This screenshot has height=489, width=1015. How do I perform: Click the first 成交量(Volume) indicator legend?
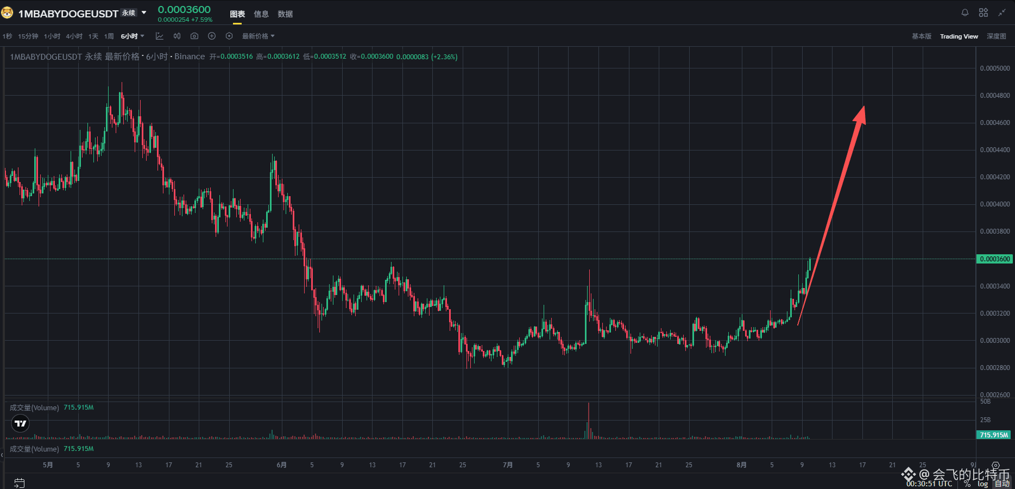click(x=34, y=407)
